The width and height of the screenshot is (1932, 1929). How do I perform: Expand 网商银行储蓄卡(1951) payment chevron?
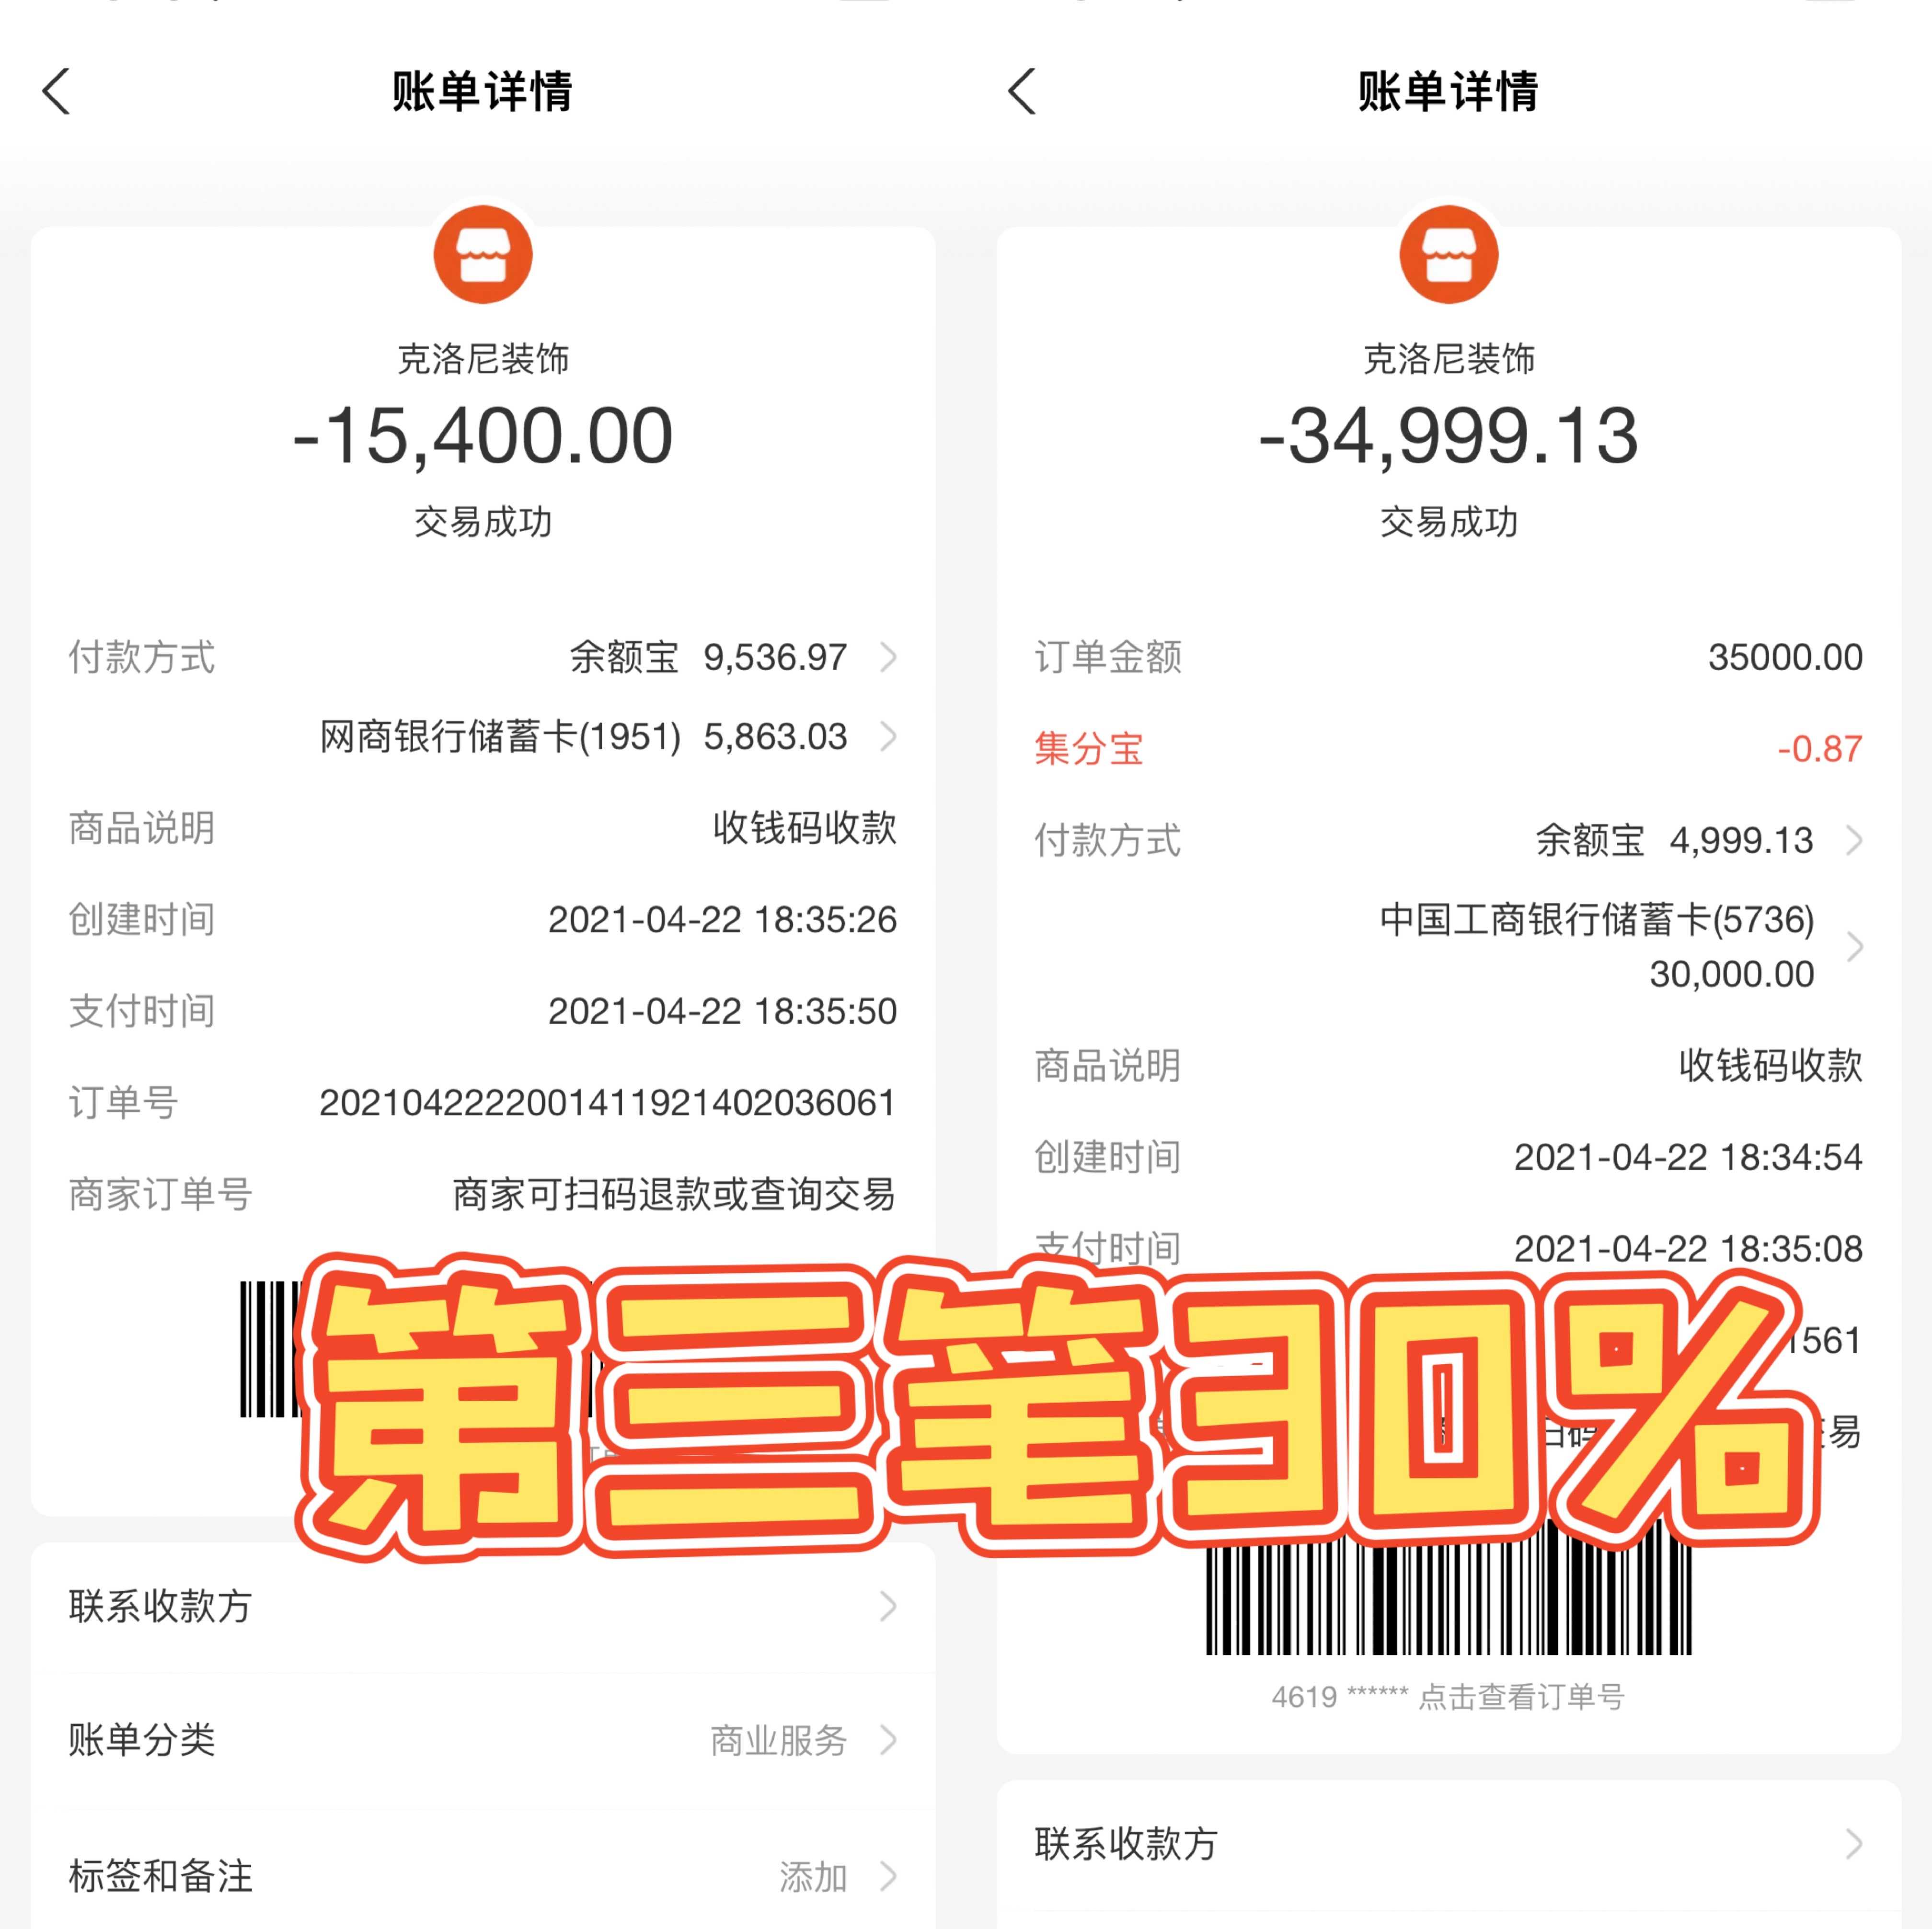click(888, 737)
